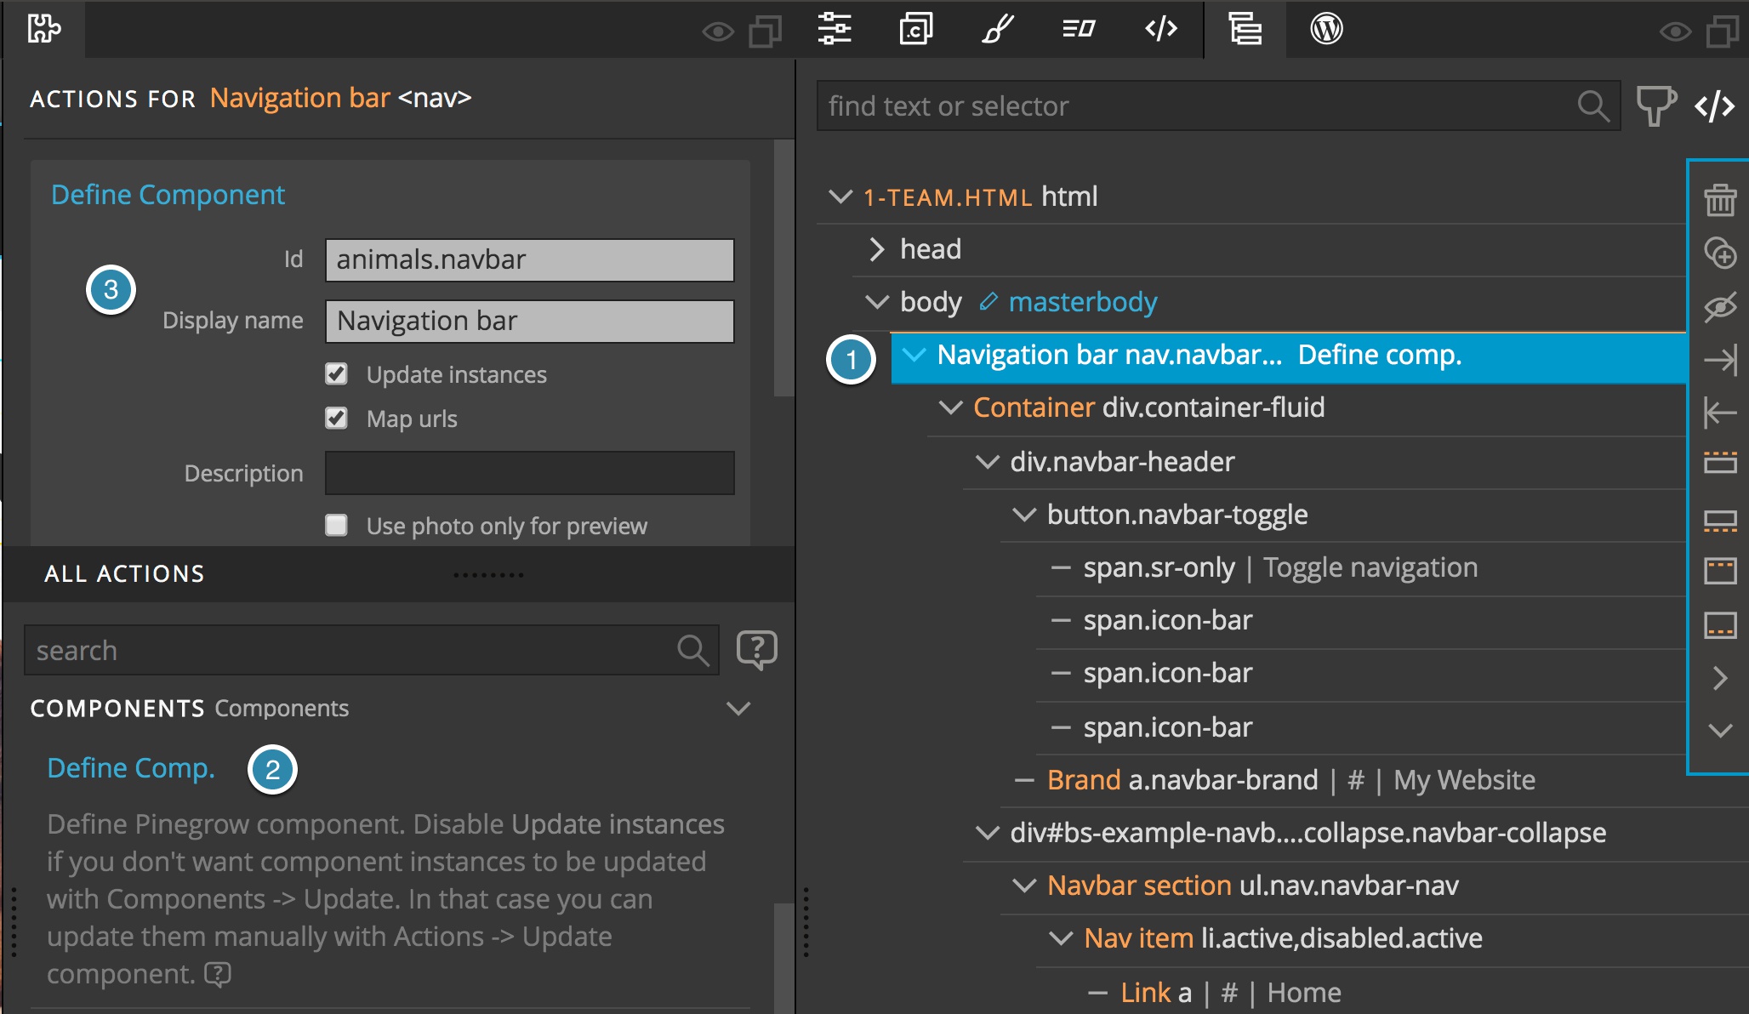
Task: Switch to the Tree panel tab
Action: (1245, 29)
